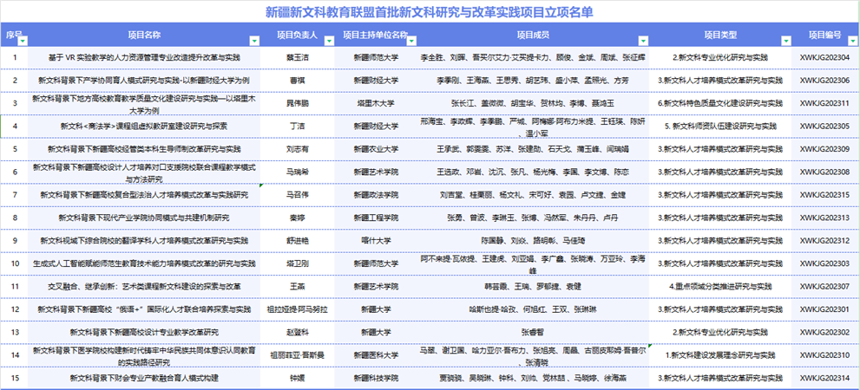Open the 序号 column filter dropdown

20,41
